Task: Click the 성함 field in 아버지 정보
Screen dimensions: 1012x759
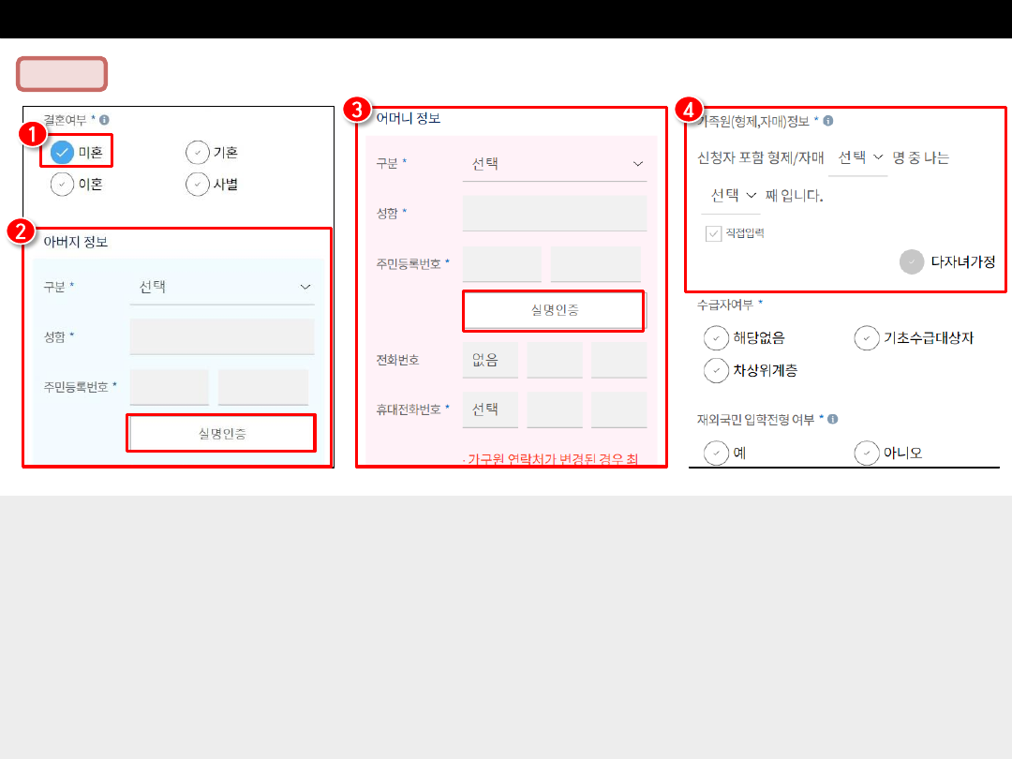Action: pyautogui.click(x=222, y=336)
